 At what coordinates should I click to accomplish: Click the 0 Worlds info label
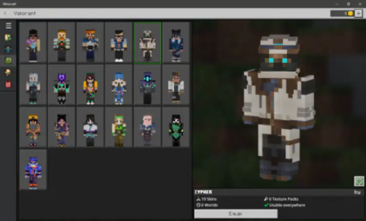click(207, 205)
